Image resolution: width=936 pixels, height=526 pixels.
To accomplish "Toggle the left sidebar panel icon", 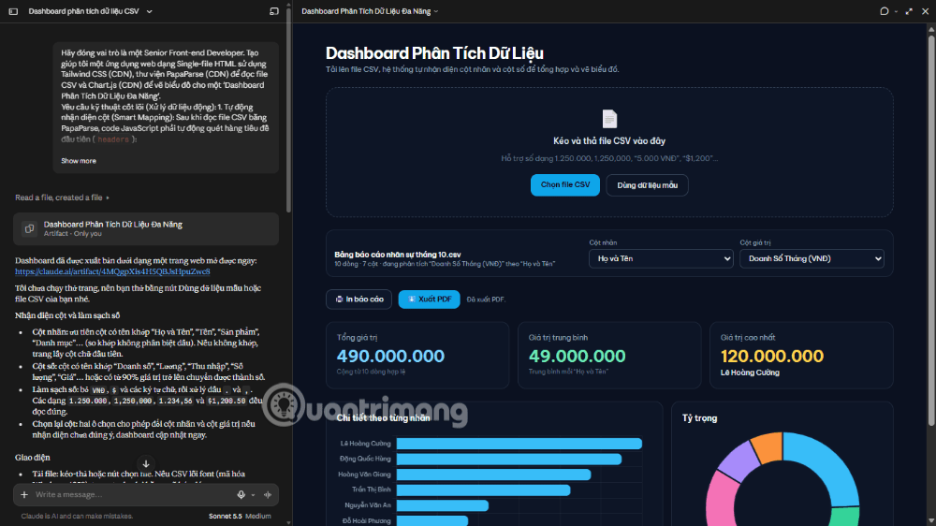I will click(x=13, y=11).
